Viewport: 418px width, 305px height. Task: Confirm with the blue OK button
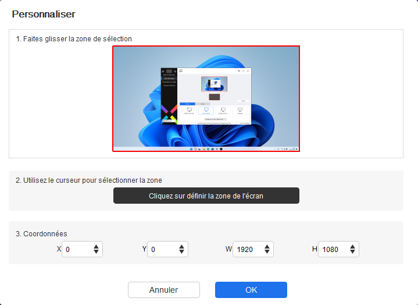[251, 290]
